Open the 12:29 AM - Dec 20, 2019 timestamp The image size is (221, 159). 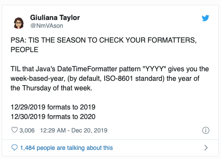(x=74, y=130)
